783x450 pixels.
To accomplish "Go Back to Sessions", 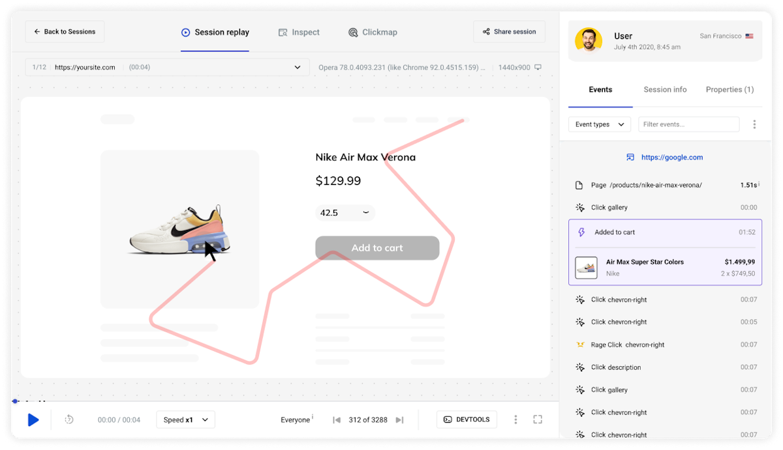I will click(65, 31).
